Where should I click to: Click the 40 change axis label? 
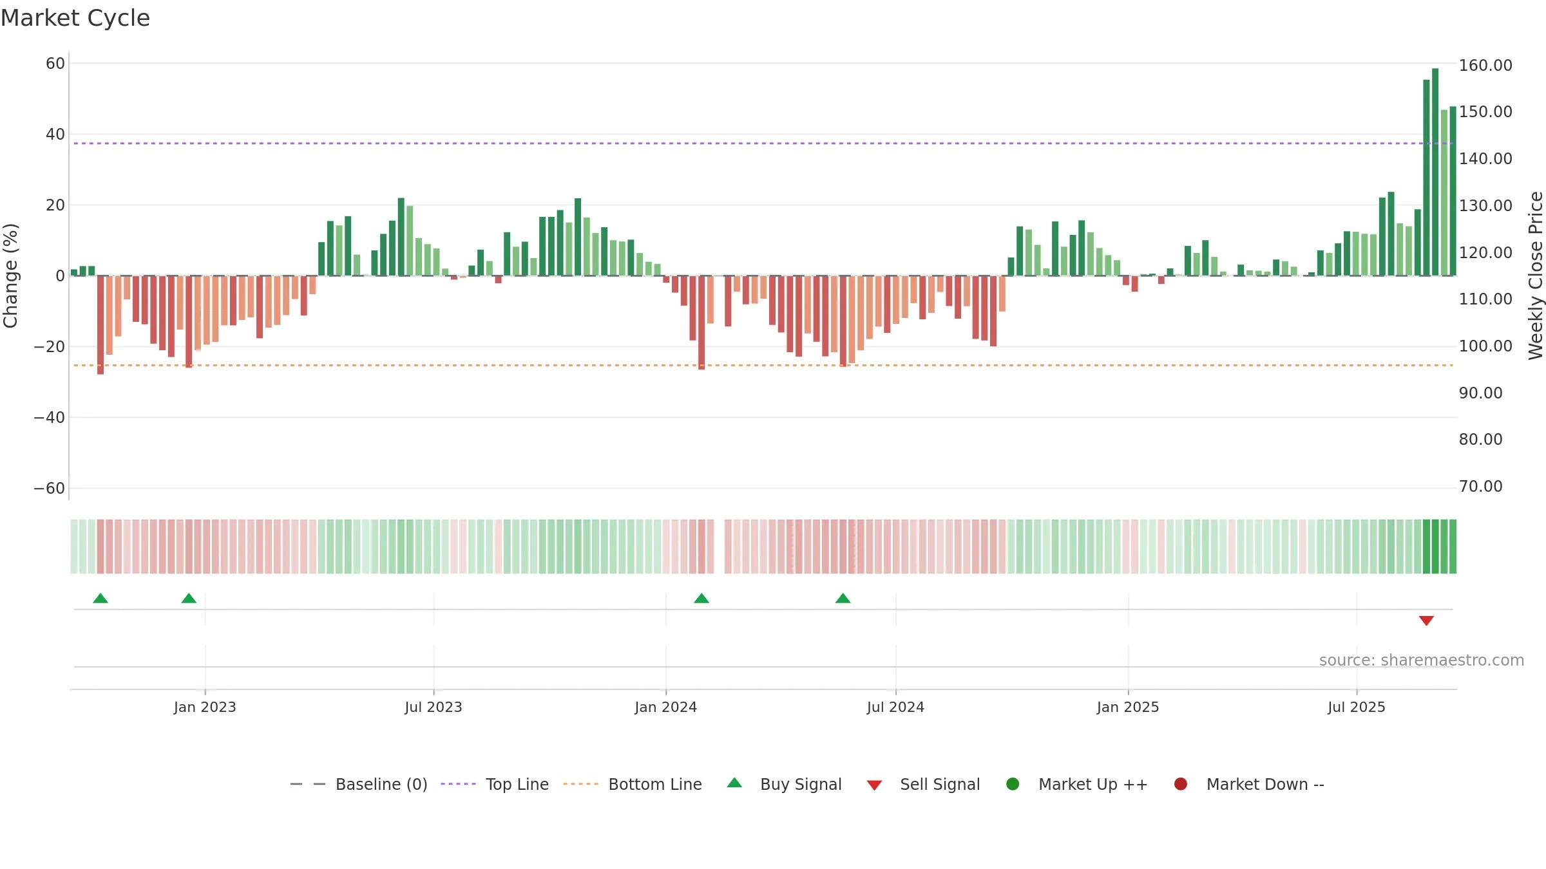pyautogui.click(x=55, y=134)
